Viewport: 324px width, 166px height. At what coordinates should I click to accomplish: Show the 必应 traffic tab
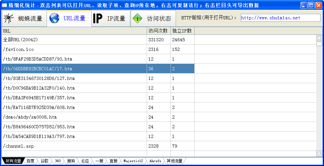pyautogui.click(x=85, y=161)
